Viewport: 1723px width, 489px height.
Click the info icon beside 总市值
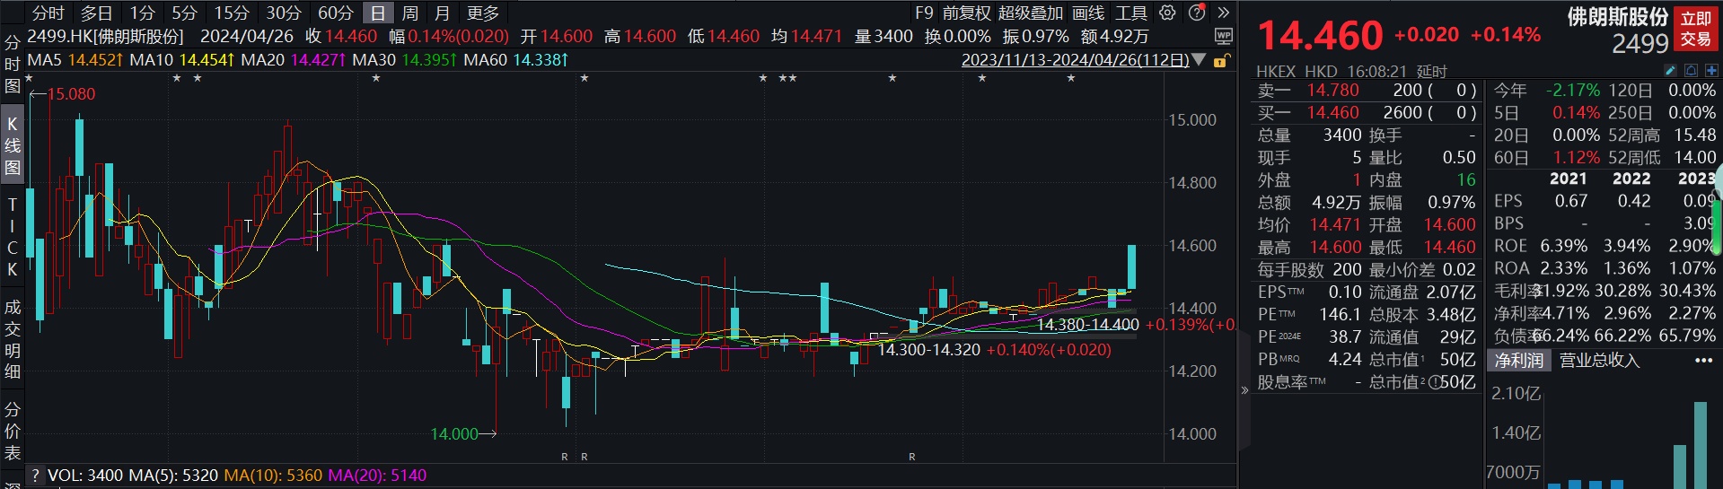click(x=1436, y=382)
